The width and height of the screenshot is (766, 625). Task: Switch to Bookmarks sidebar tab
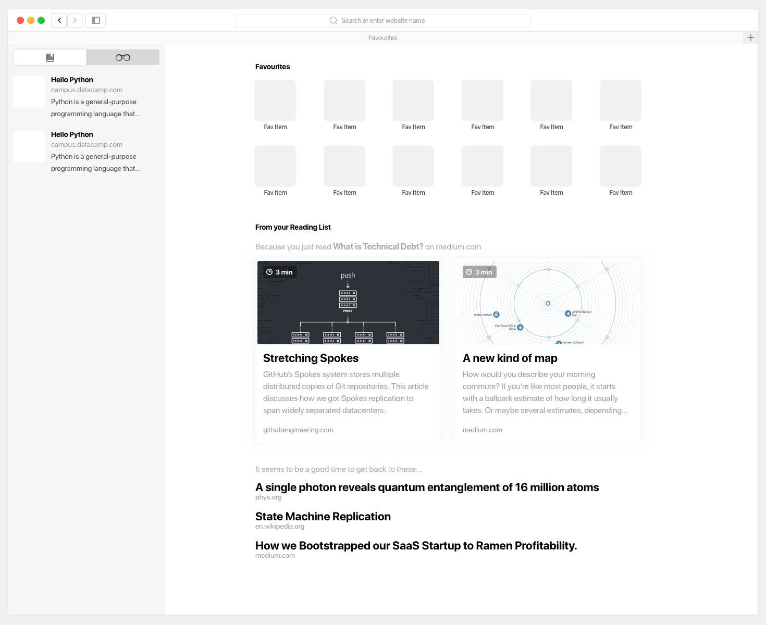(x=50, y=57)
